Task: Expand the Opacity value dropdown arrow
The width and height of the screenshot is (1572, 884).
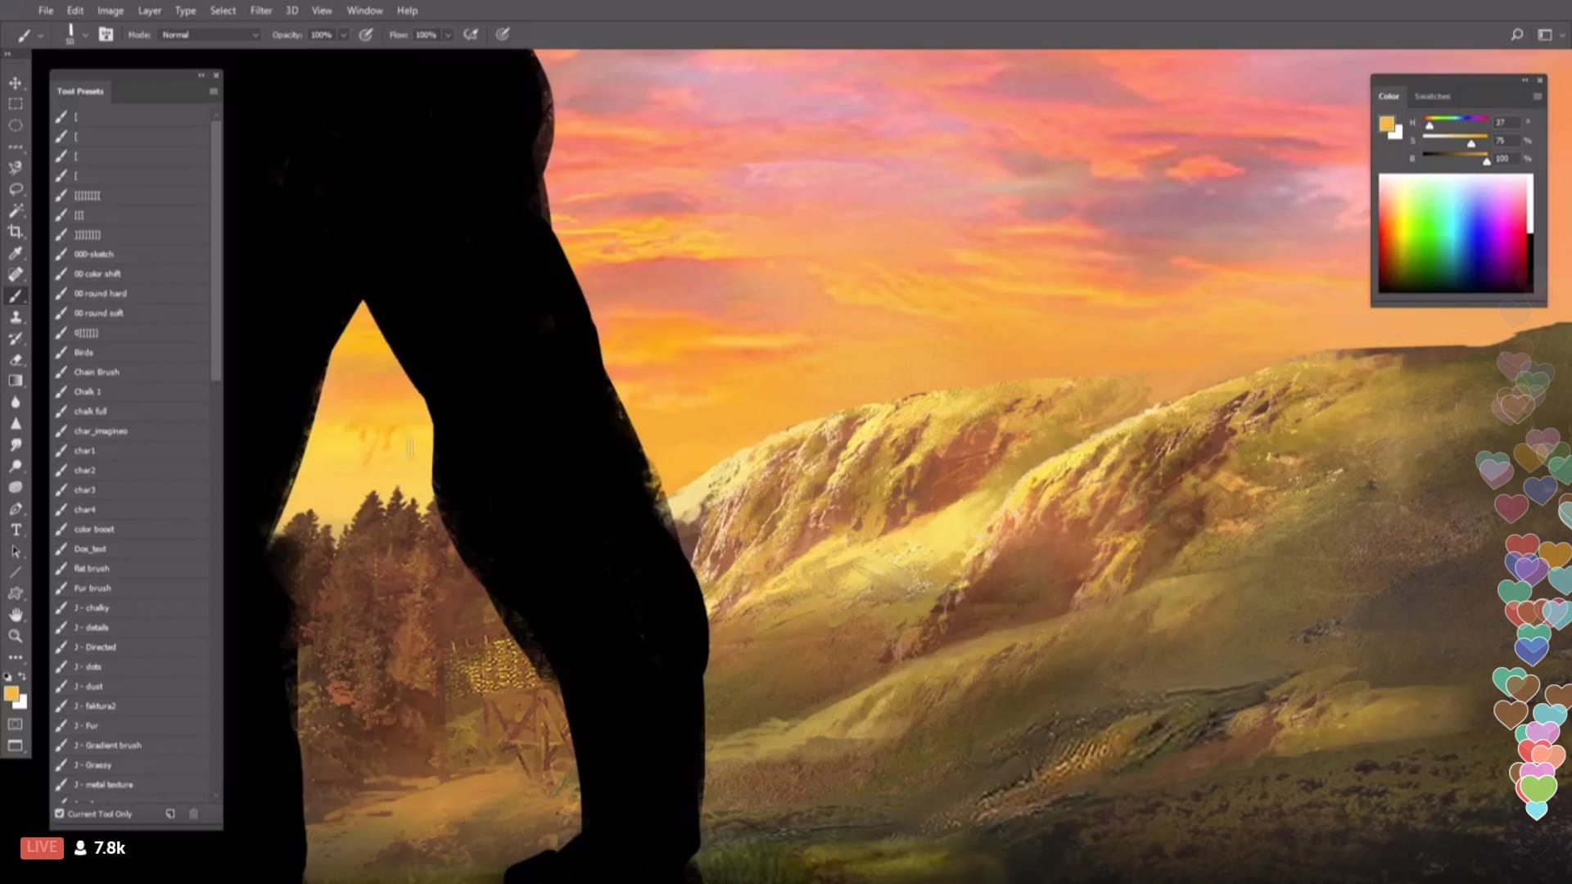Action: click(343, 35)
